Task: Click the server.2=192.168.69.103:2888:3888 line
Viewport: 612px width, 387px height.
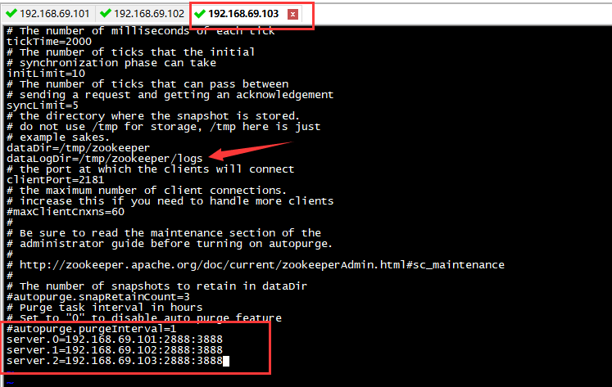Action: 115,361
